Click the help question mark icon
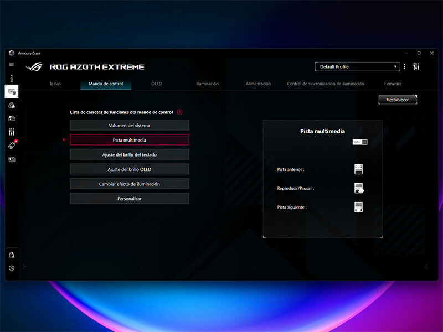The width and height of the screenshot is (443, 332). [x=179, y=112]
